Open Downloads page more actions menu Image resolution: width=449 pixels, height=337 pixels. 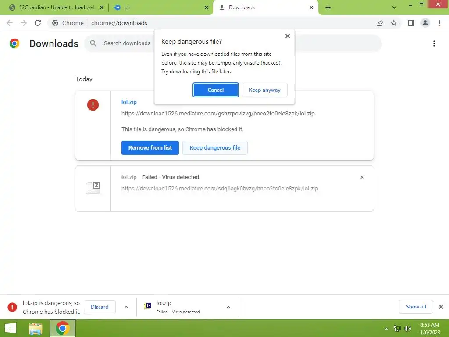click(434, 43)
